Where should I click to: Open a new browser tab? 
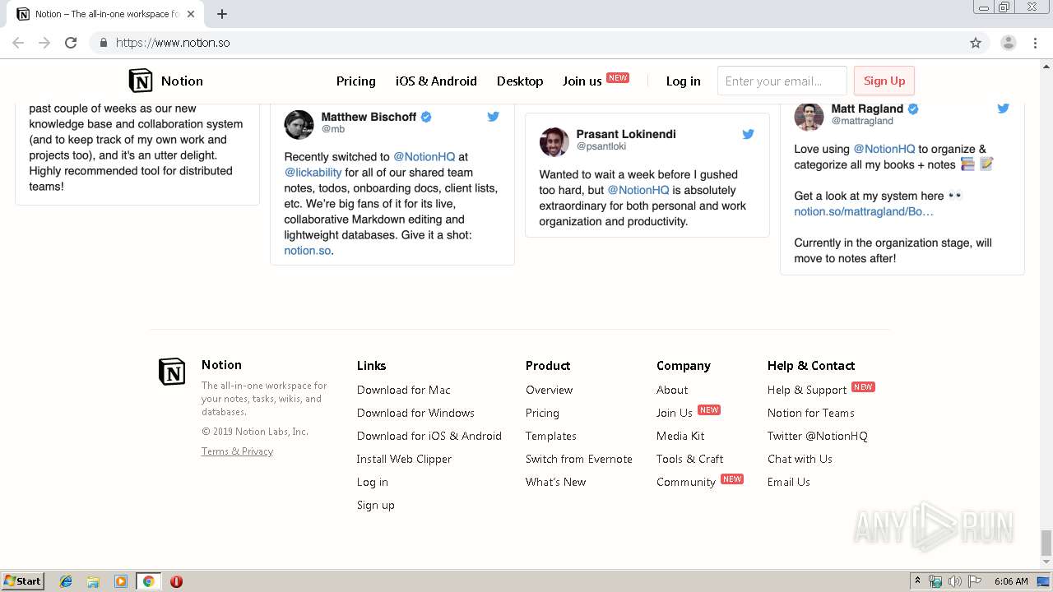pos(222,14)
